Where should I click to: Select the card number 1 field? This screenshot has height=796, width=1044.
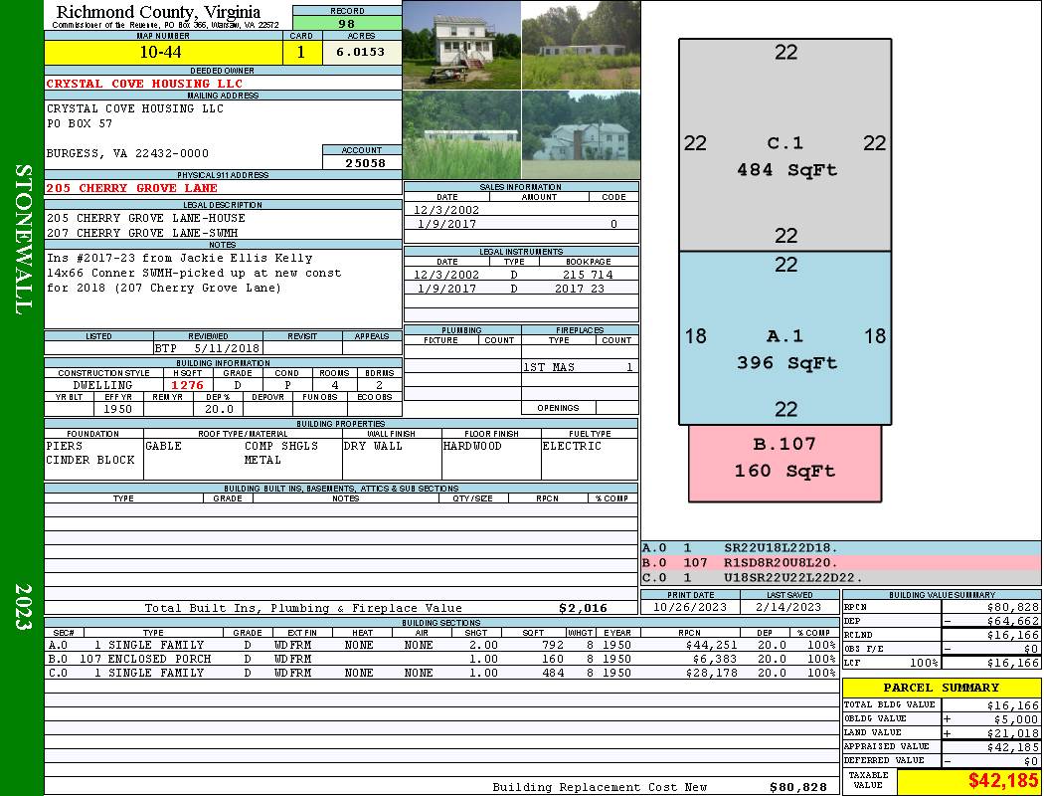click(x=301, y=53)
